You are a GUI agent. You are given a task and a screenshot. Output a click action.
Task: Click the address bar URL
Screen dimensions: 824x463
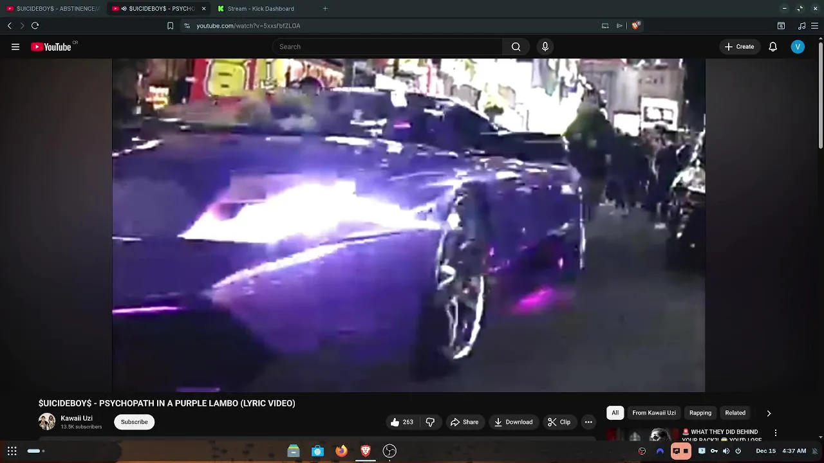tap(248, 26)
